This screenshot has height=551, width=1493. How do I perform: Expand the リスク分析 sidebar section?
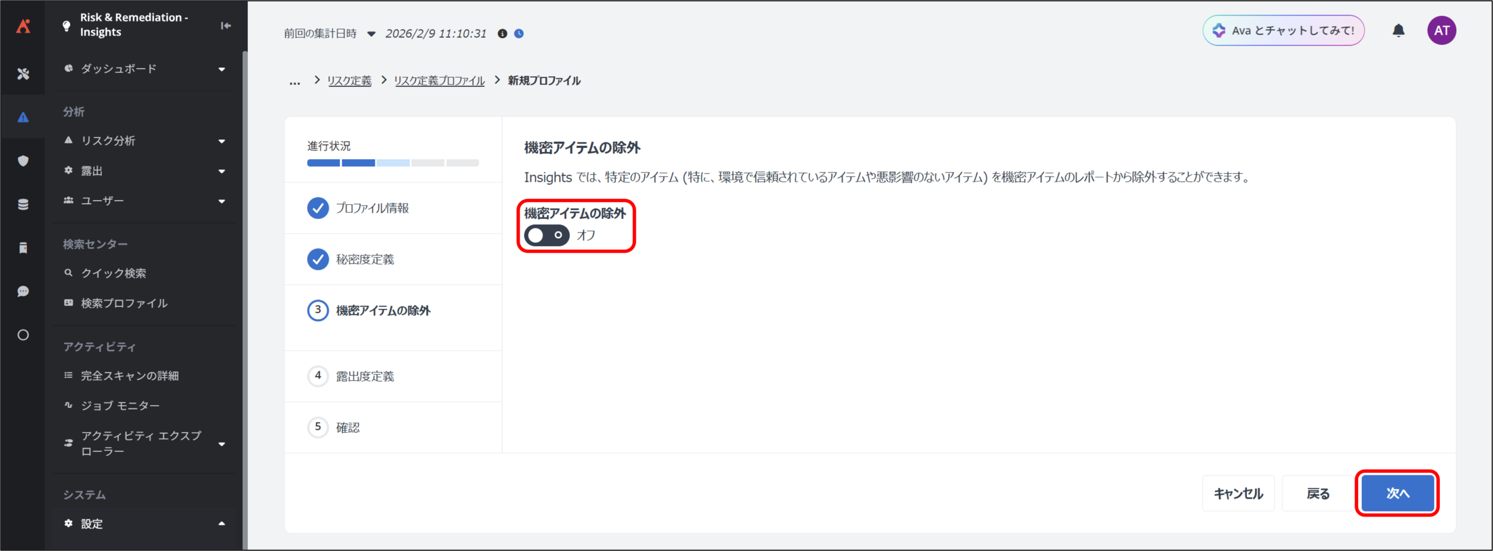pos(221,141)
